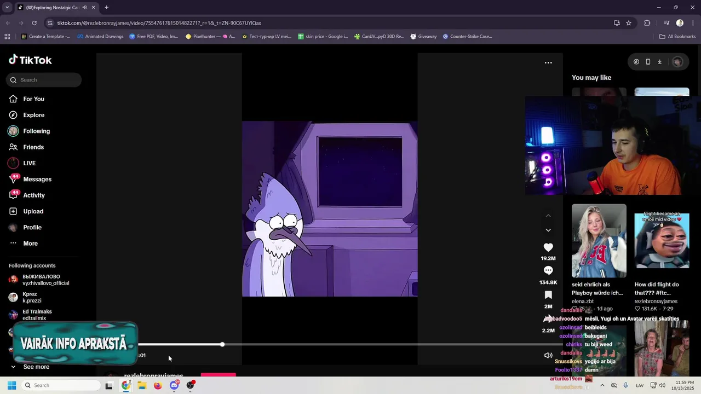
Task: Install app icon in address bar
Action: 617,23
